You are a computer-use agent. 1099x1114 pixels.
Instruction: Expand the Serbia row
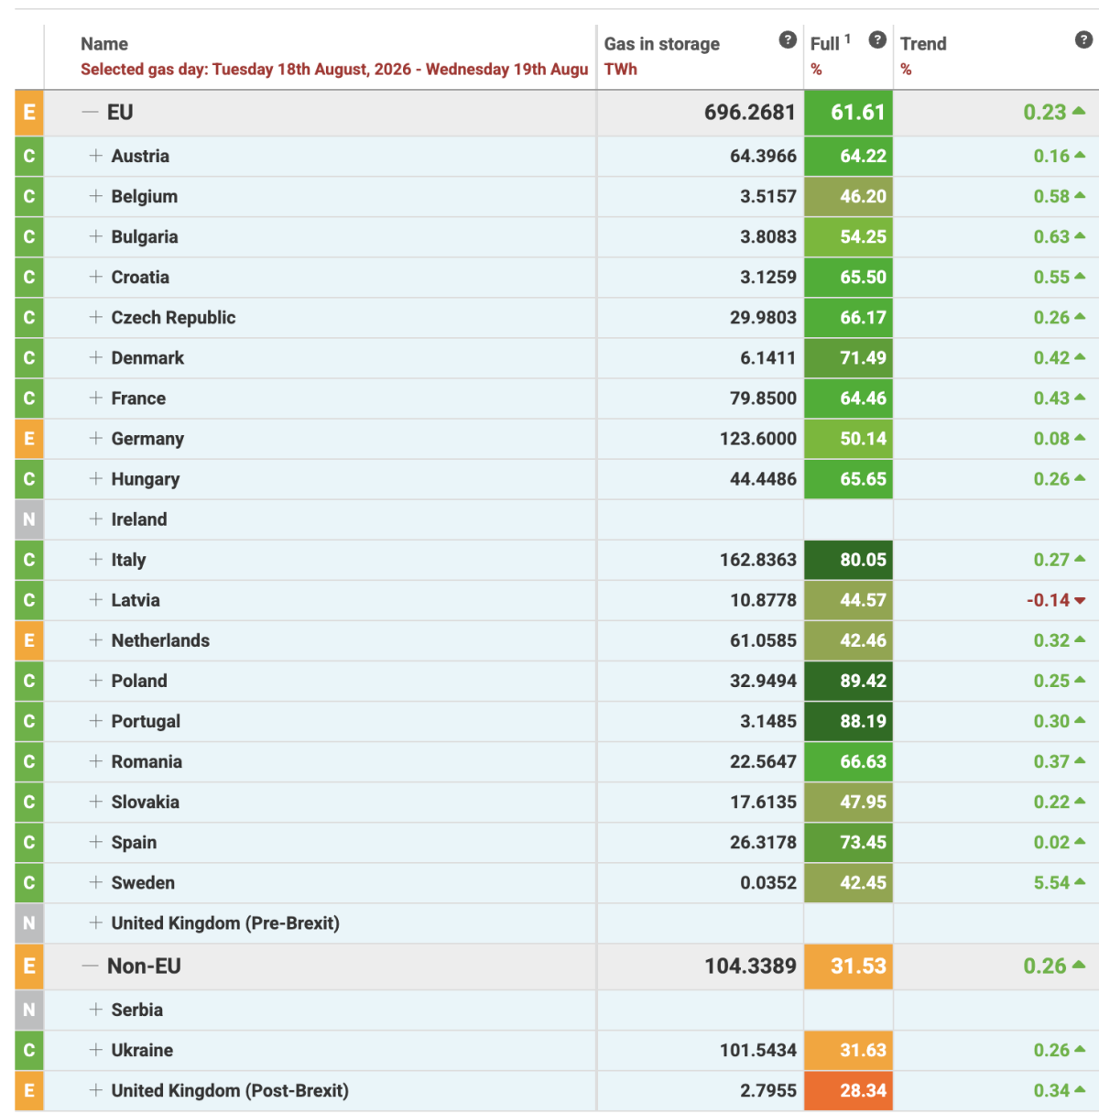pos(96,1009)
